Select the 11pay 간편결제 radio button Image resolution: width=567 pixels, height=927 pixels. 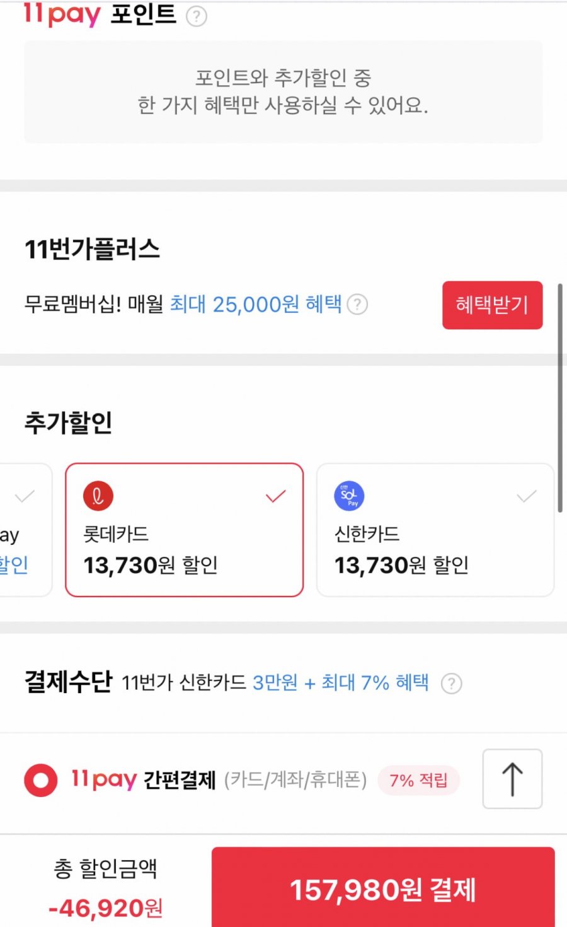pos(41,780)
